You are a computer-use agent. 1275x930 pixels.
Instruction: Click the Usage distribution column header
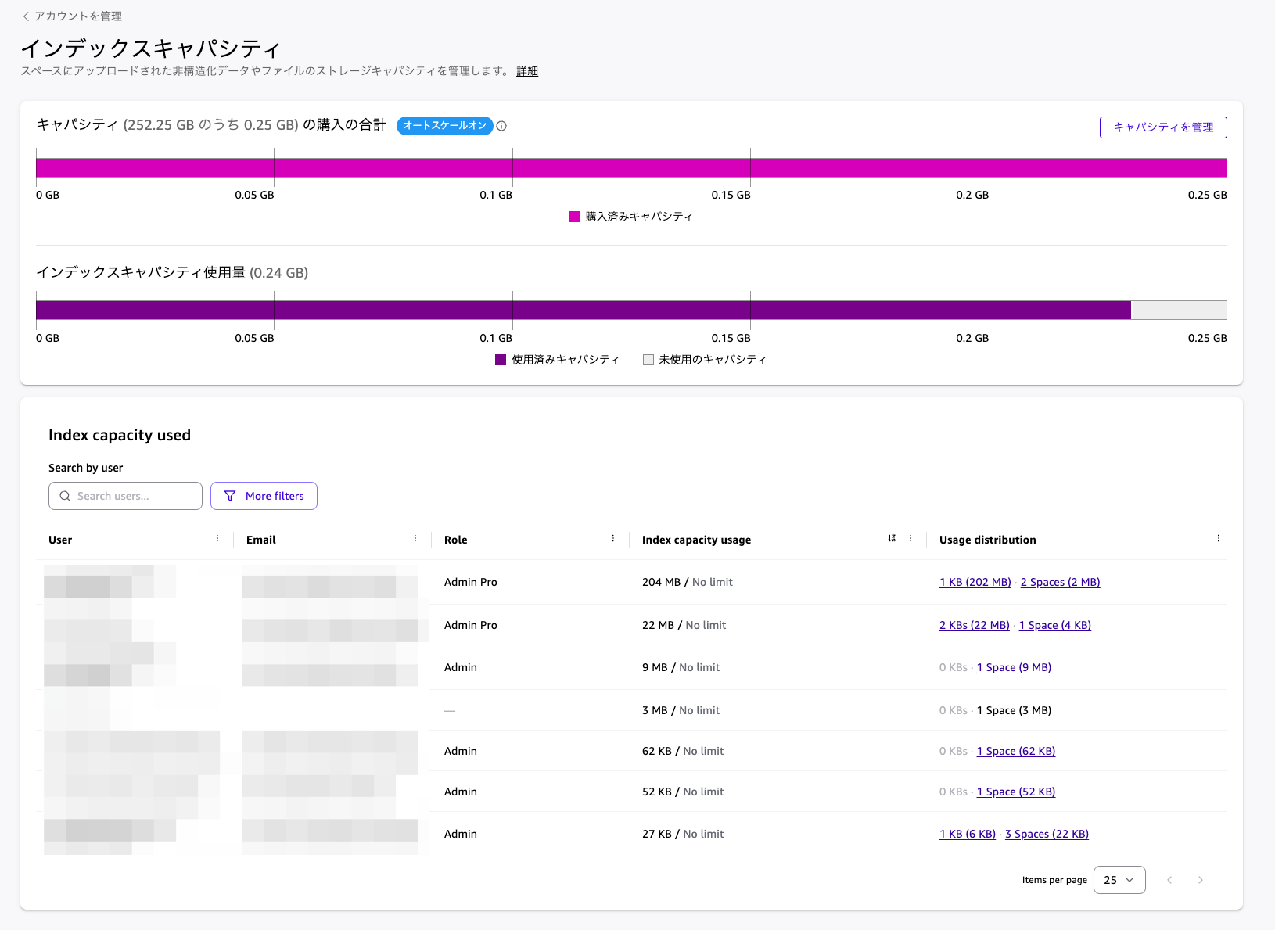pyautogui.click(x=988, y=540)
